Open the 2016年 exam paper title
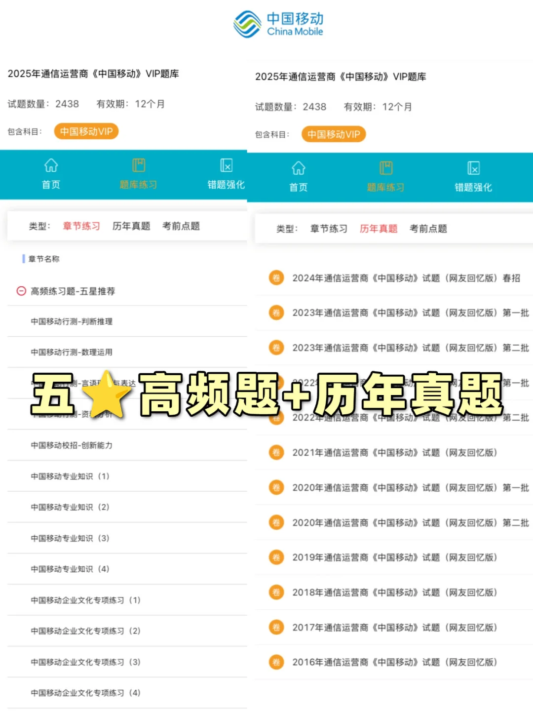 [x=395, y=662]
